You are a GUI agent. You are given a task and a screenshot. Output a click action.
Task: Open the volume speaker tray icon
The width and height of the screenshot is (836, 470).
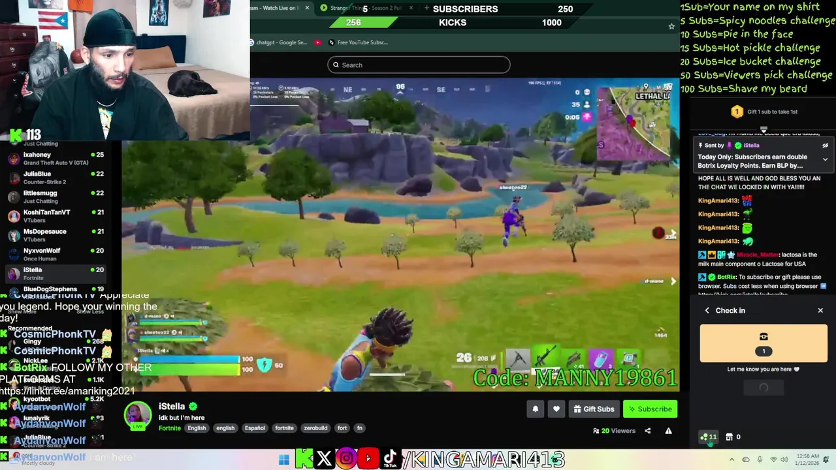coord(786,460)
